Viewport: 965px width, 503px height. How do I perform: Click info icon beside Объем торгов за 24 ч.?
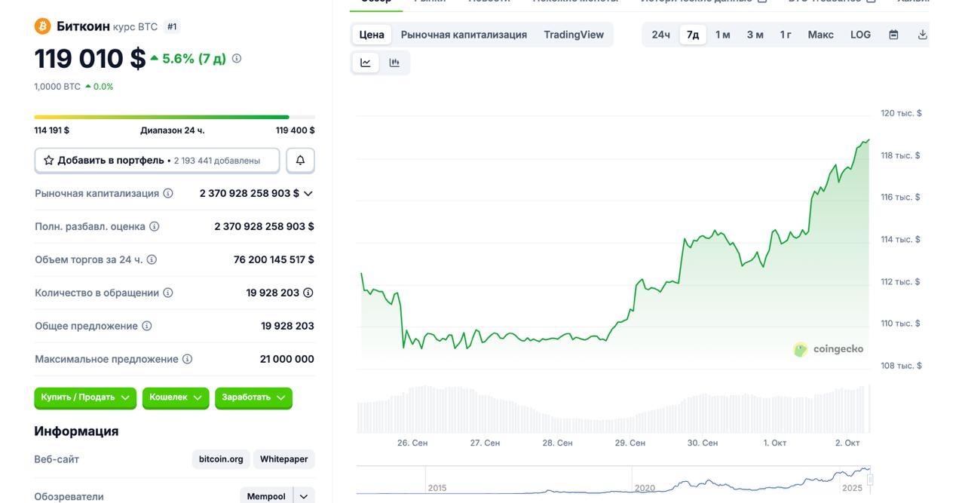[x=152, y=260]
